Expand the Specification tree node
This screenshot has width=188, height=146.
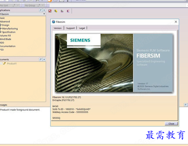pyautogui.click(x=1, y=32)
